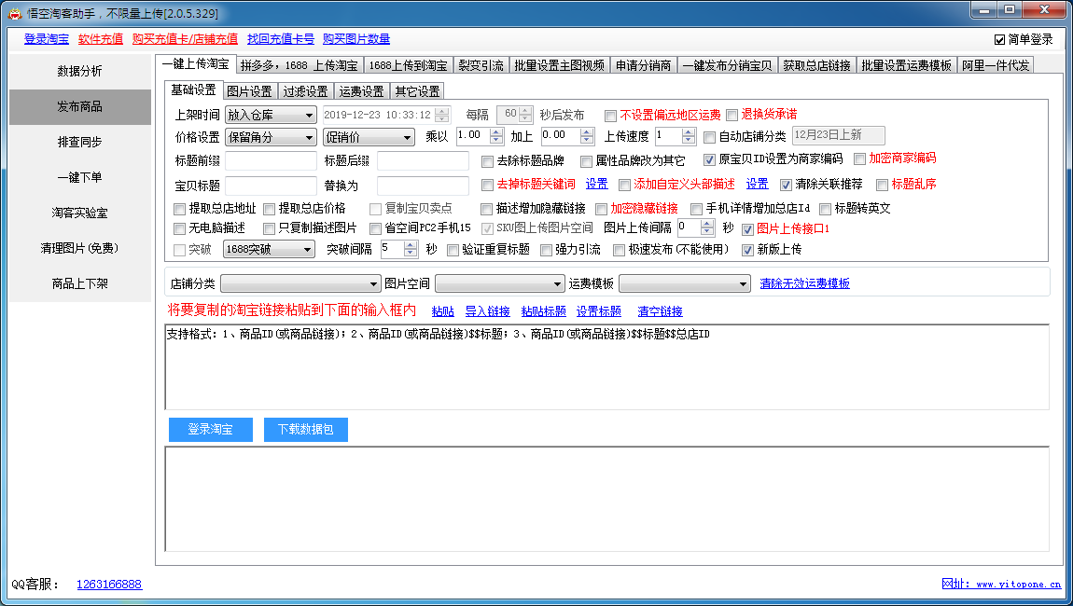Viewport: 1073px width, 606px height.
Task: Check the 退换货承诺 option
Action: pos(732,115)
